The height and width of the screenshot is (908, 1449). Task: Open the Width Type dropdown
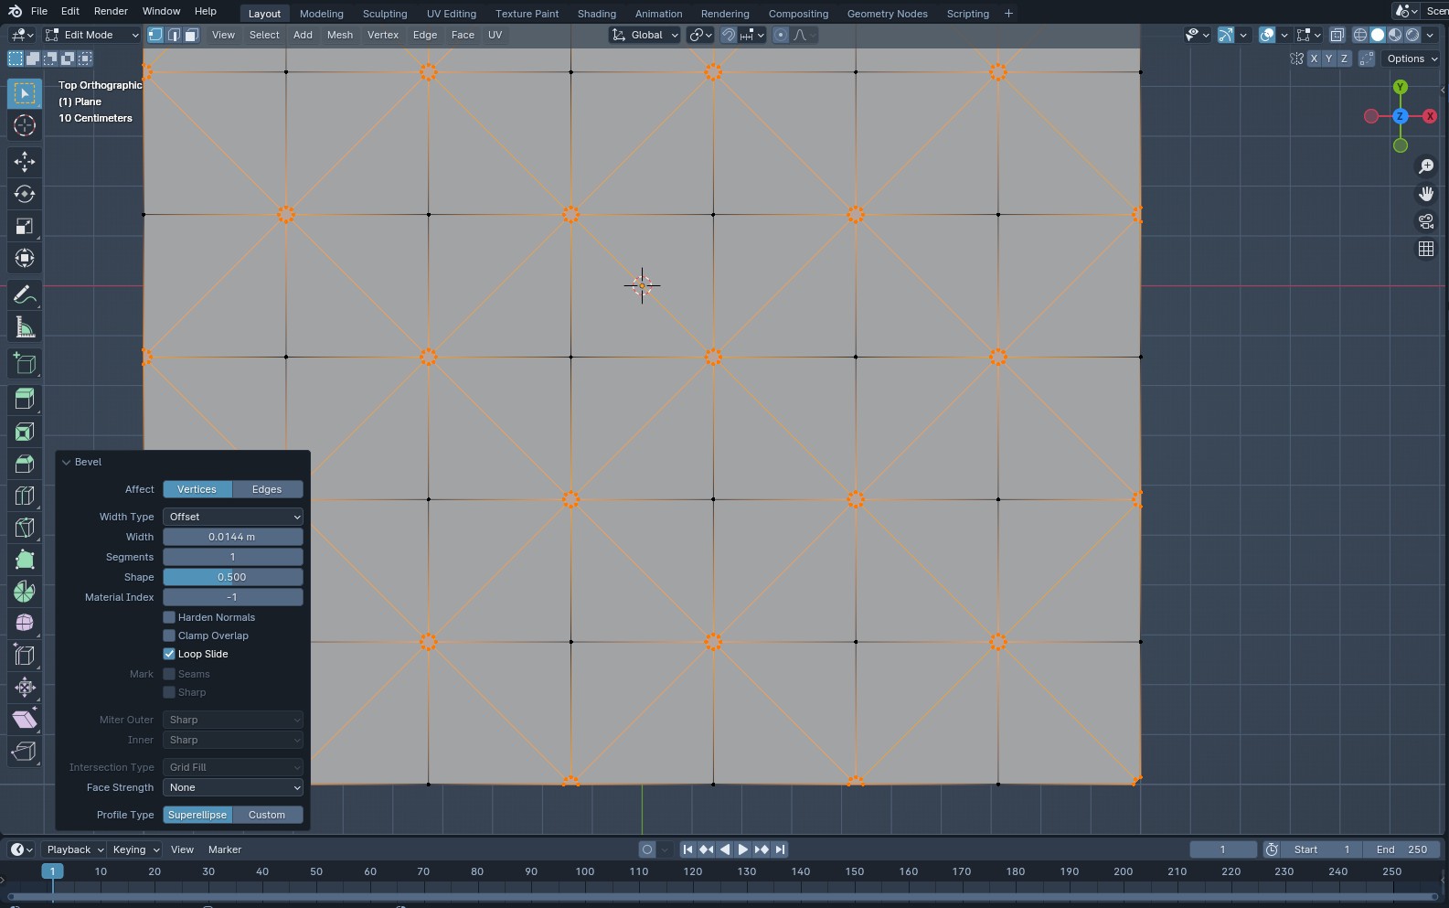pyautogui.click(x=233, y=517)
